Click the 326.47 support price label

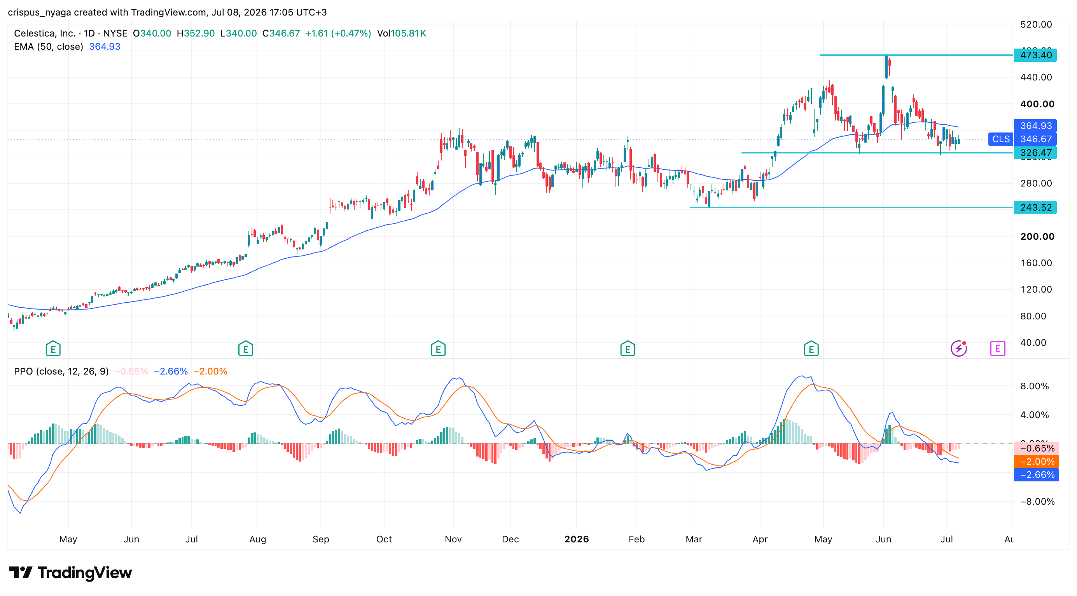1035,152
